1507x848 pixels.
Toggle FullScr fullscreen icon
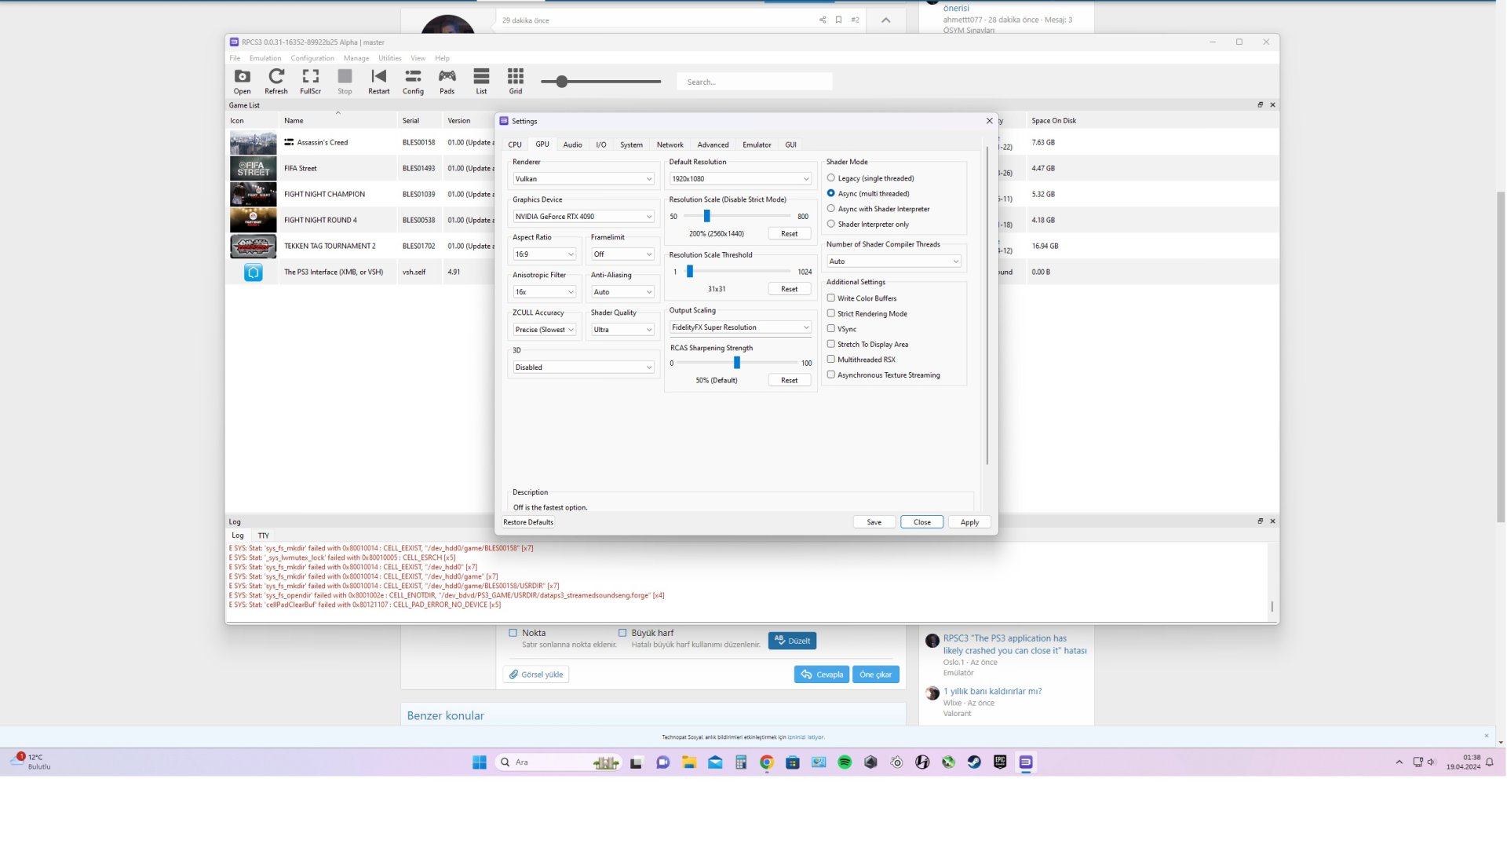point(310,81)
